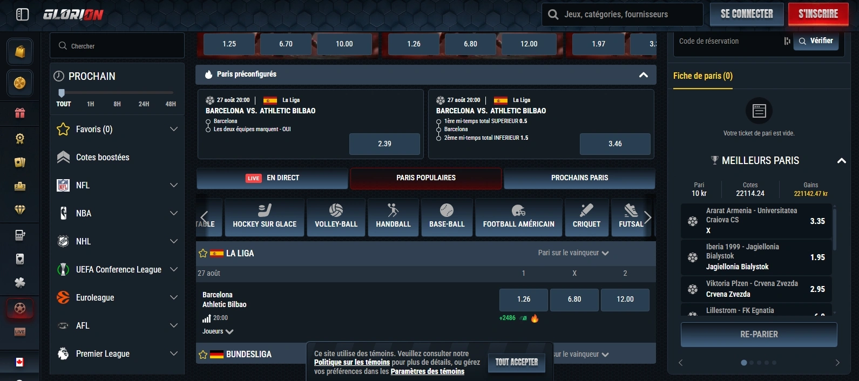Select the red soccer ball sports icon
The width and height of the screenshot is (859, 381).
(20, 308)
